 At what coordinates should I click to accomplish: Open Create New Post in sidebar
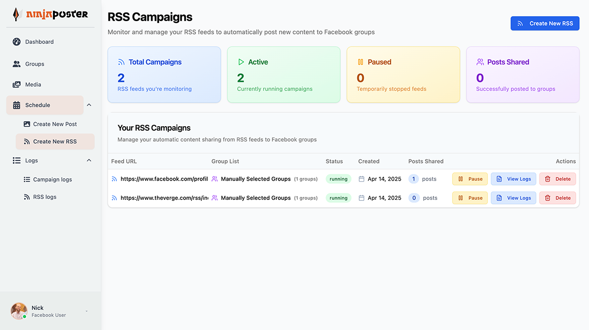[55, 124]
